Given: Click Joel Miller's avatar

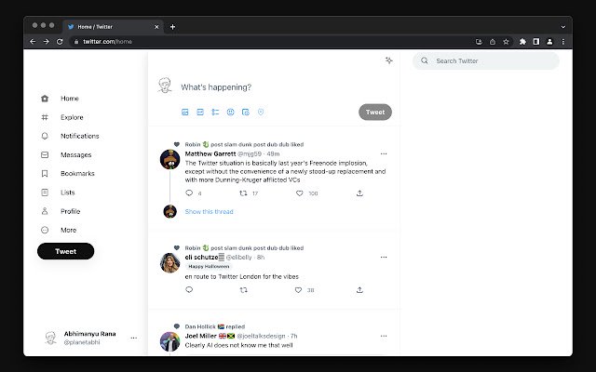Looking at the screenshot, I should click(169, 341).
